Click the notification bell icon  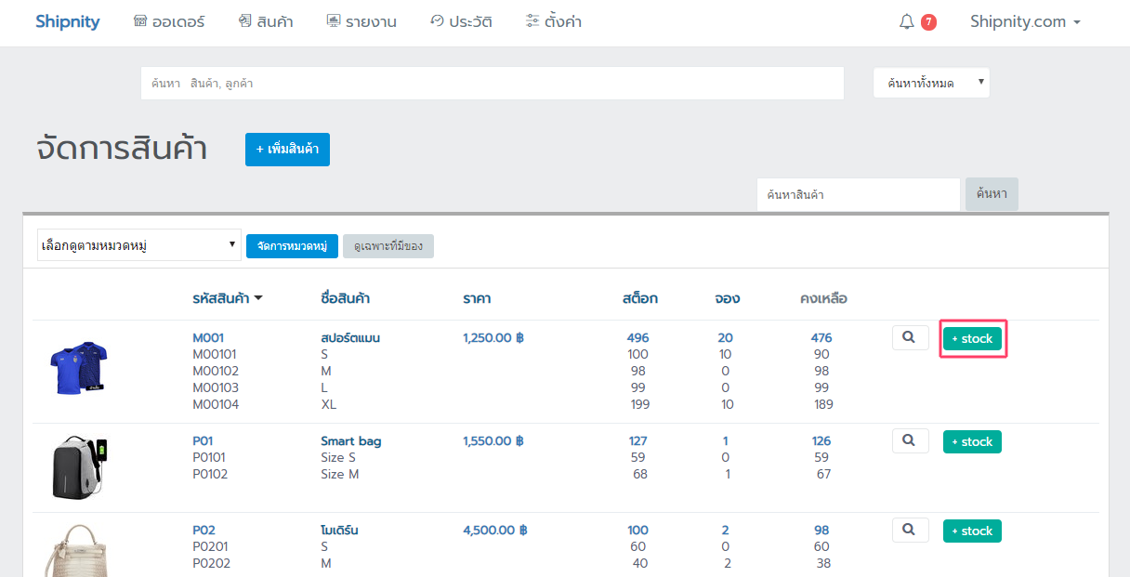[907, 22]
